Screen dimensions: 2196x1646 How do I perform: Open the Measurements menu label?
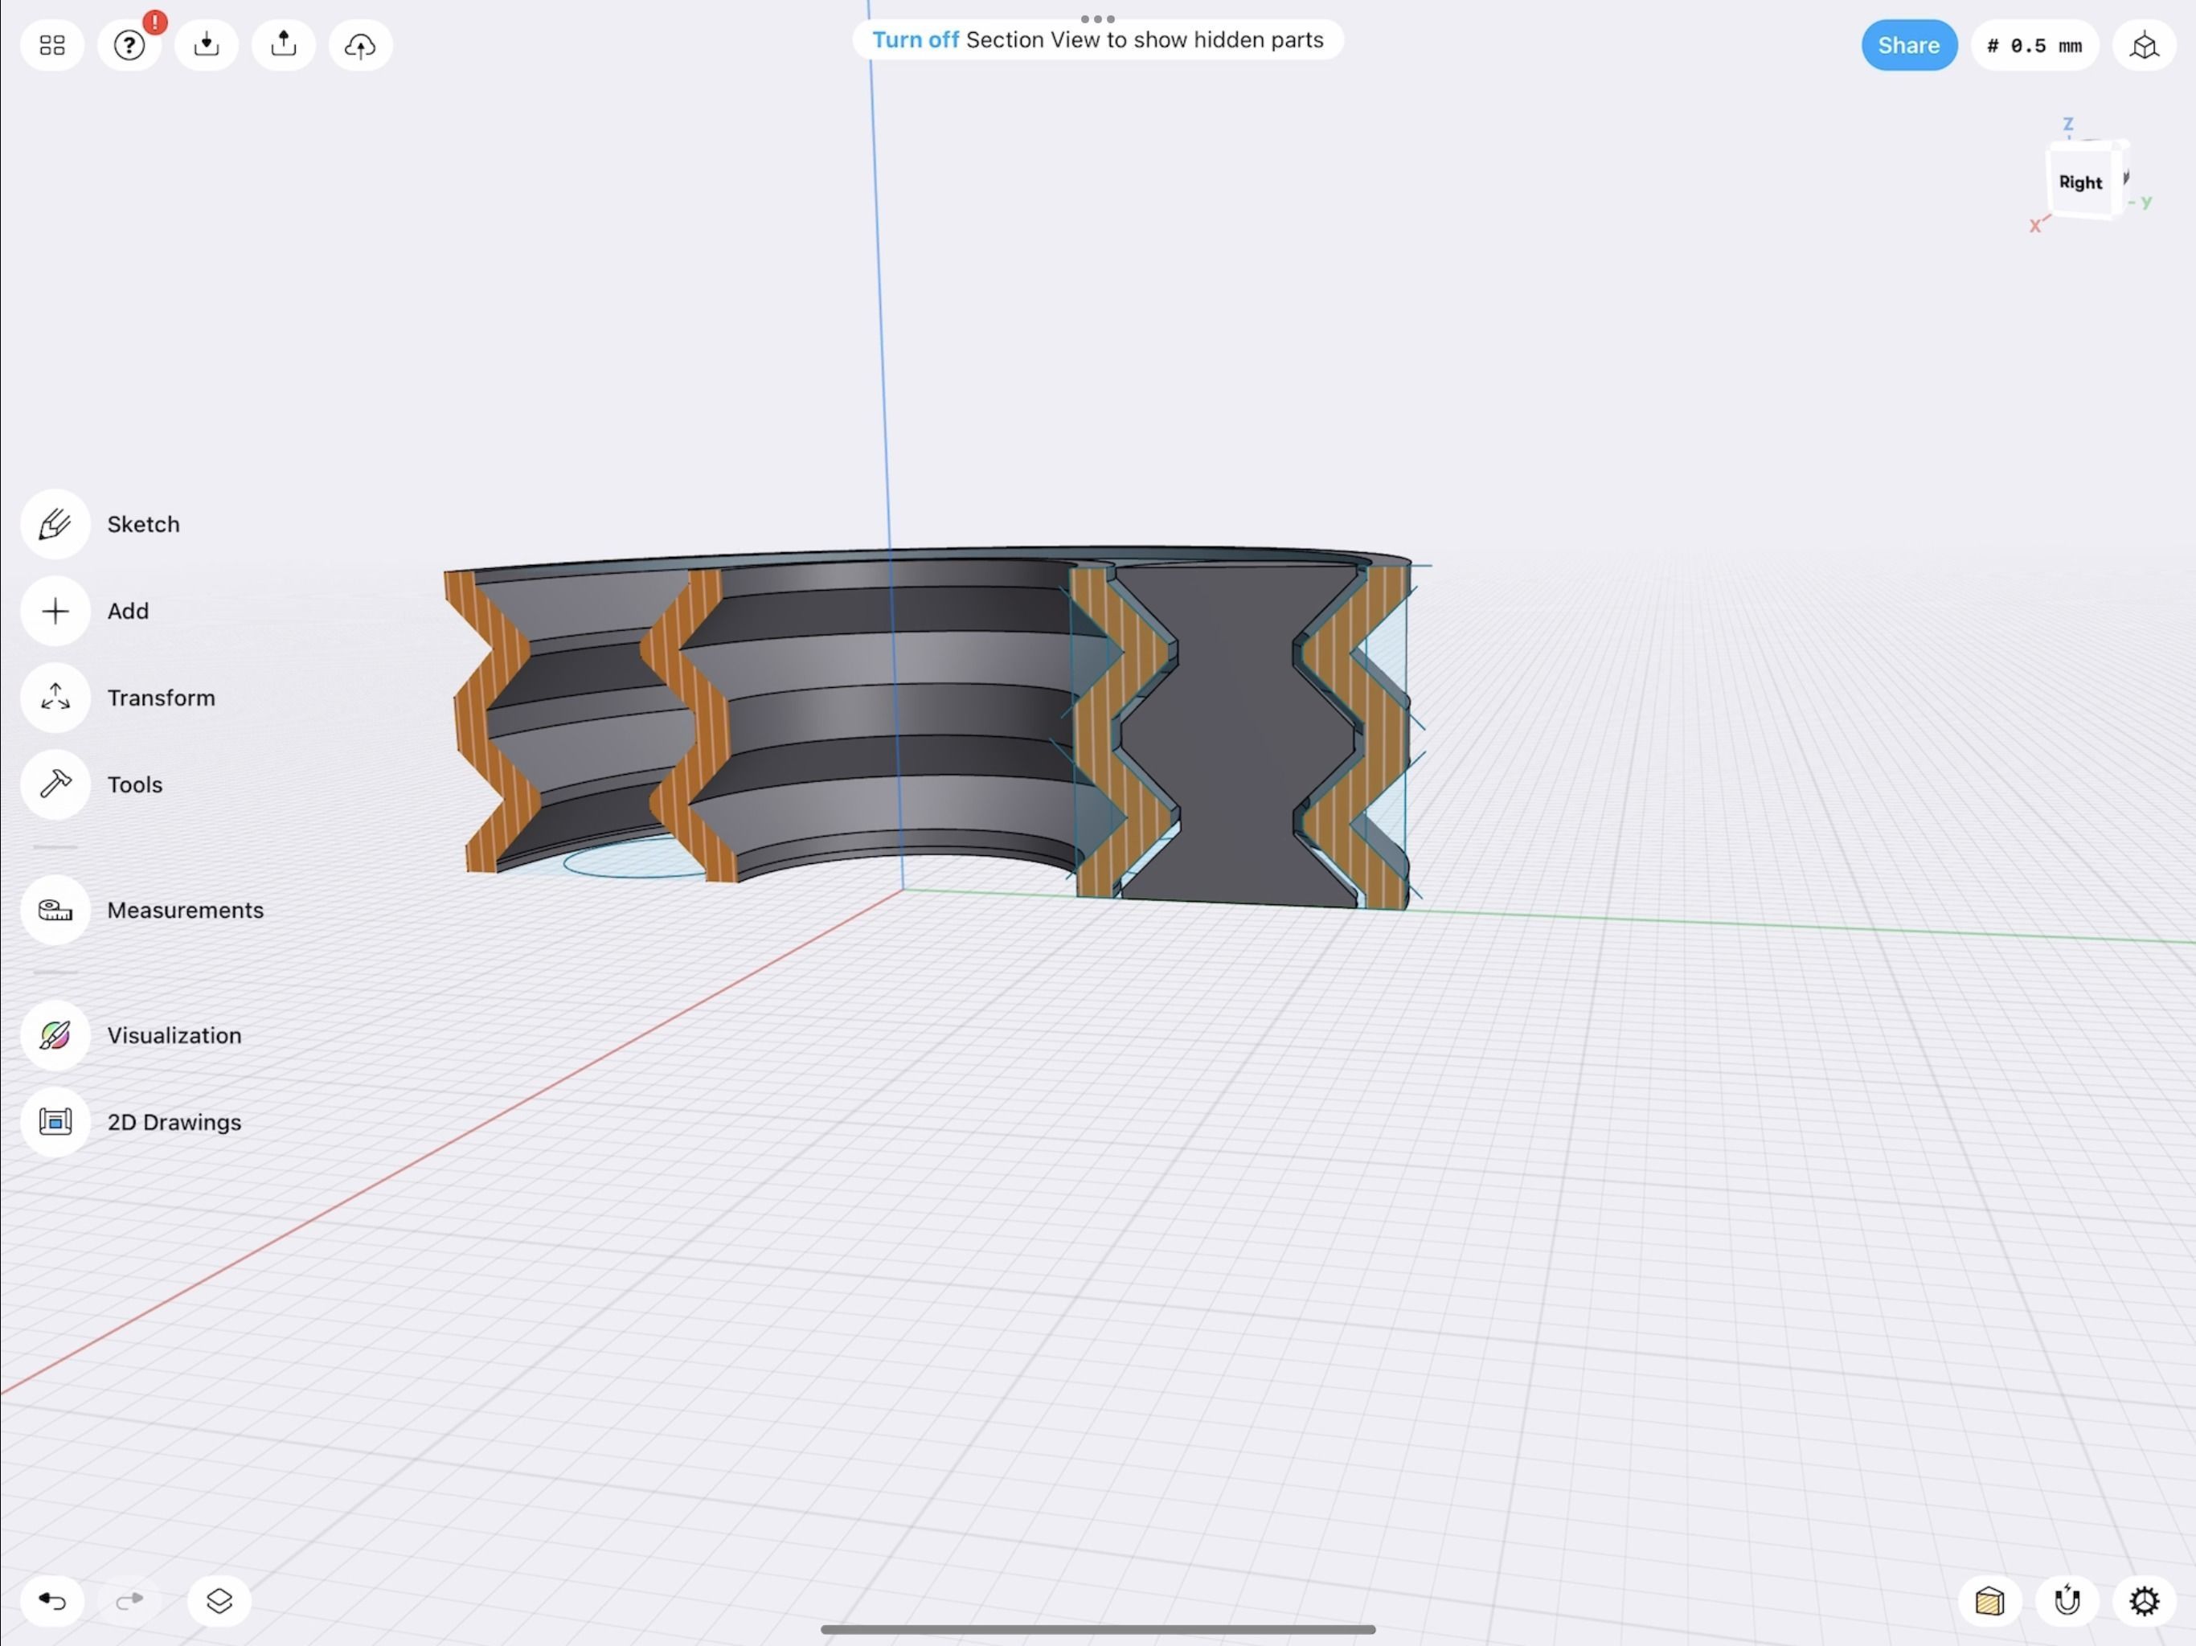point(186,909)
